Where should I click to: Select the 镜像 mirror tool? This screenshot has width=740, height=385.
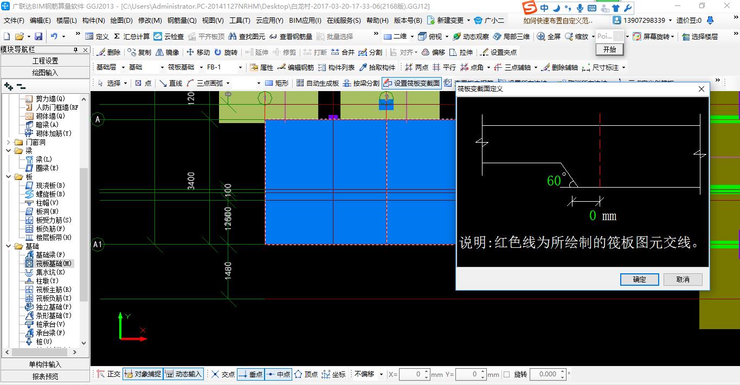point(168,52)
